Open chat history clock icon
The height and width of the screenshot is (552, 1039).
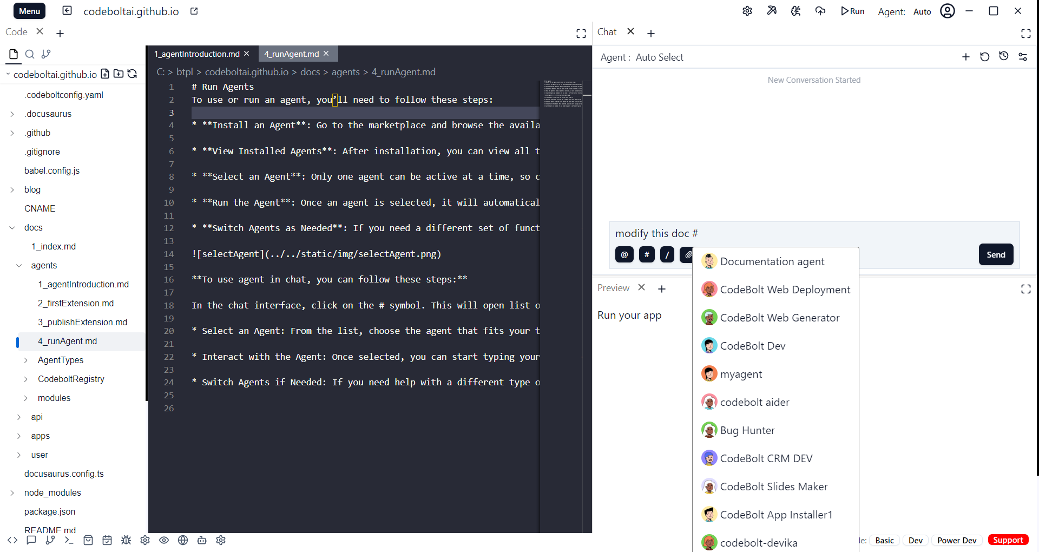pyautogui.click(x=1004, y=56)
